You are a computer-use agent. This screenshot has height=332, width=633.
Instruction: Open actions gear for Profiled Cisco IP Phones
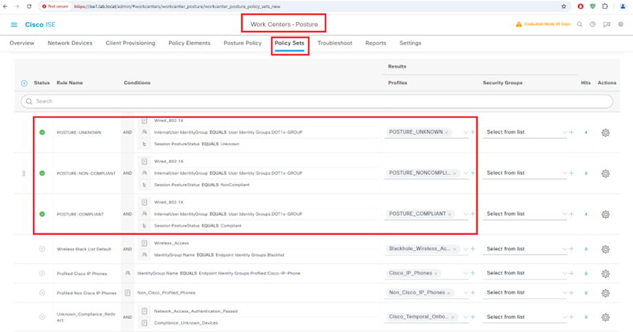[605, 274]
